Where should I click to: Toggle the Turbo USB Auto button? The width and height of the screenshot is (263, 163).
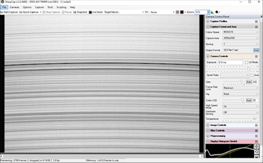[x=249, y=100]
